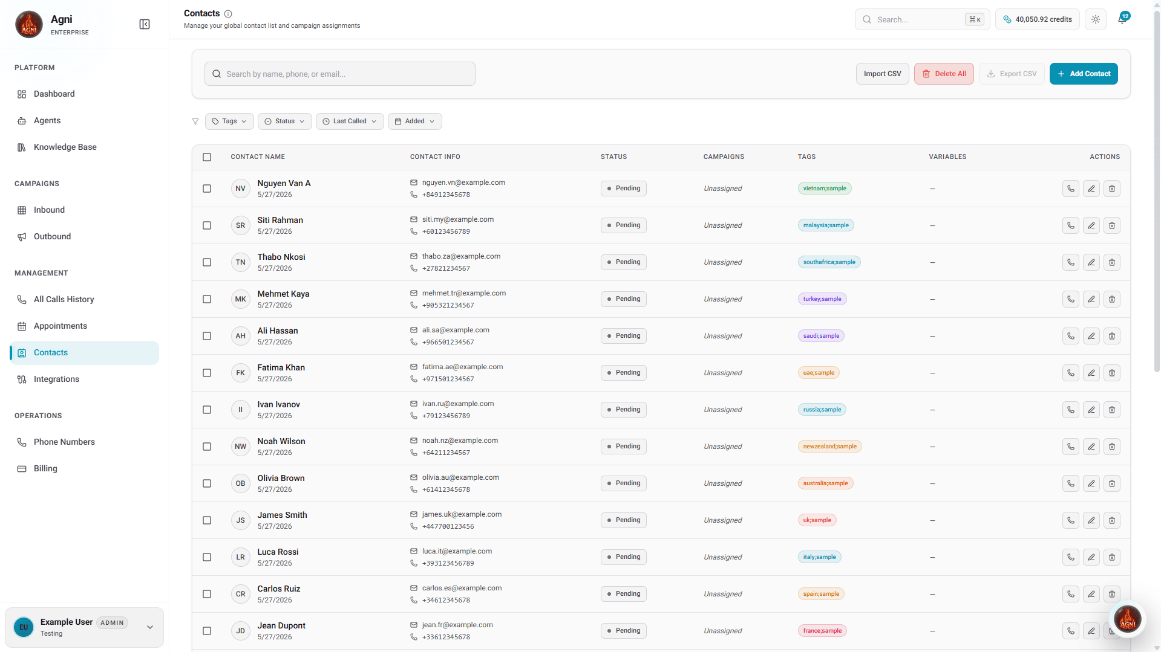The image size is (1161, 652).
Task: Go to Phone Numbers page
Action: pos(84,442)
